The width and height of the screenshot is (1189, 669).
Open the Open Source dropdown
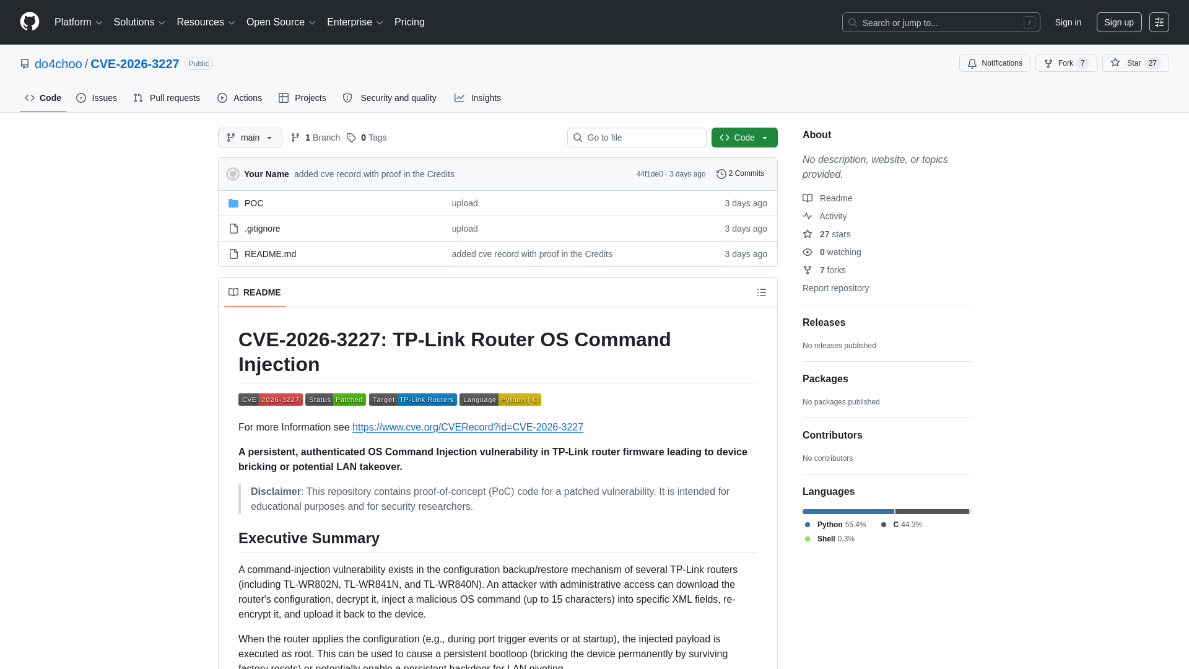click(x=281, y=22)
